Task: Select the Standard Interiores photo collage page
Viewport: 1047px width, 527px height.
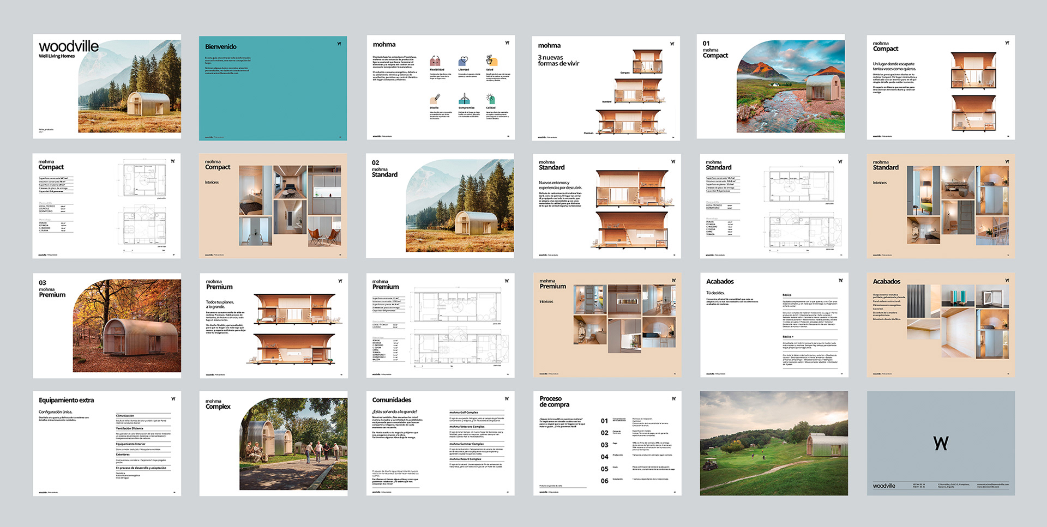Action: pyautogui.click(x=941, y=206)
